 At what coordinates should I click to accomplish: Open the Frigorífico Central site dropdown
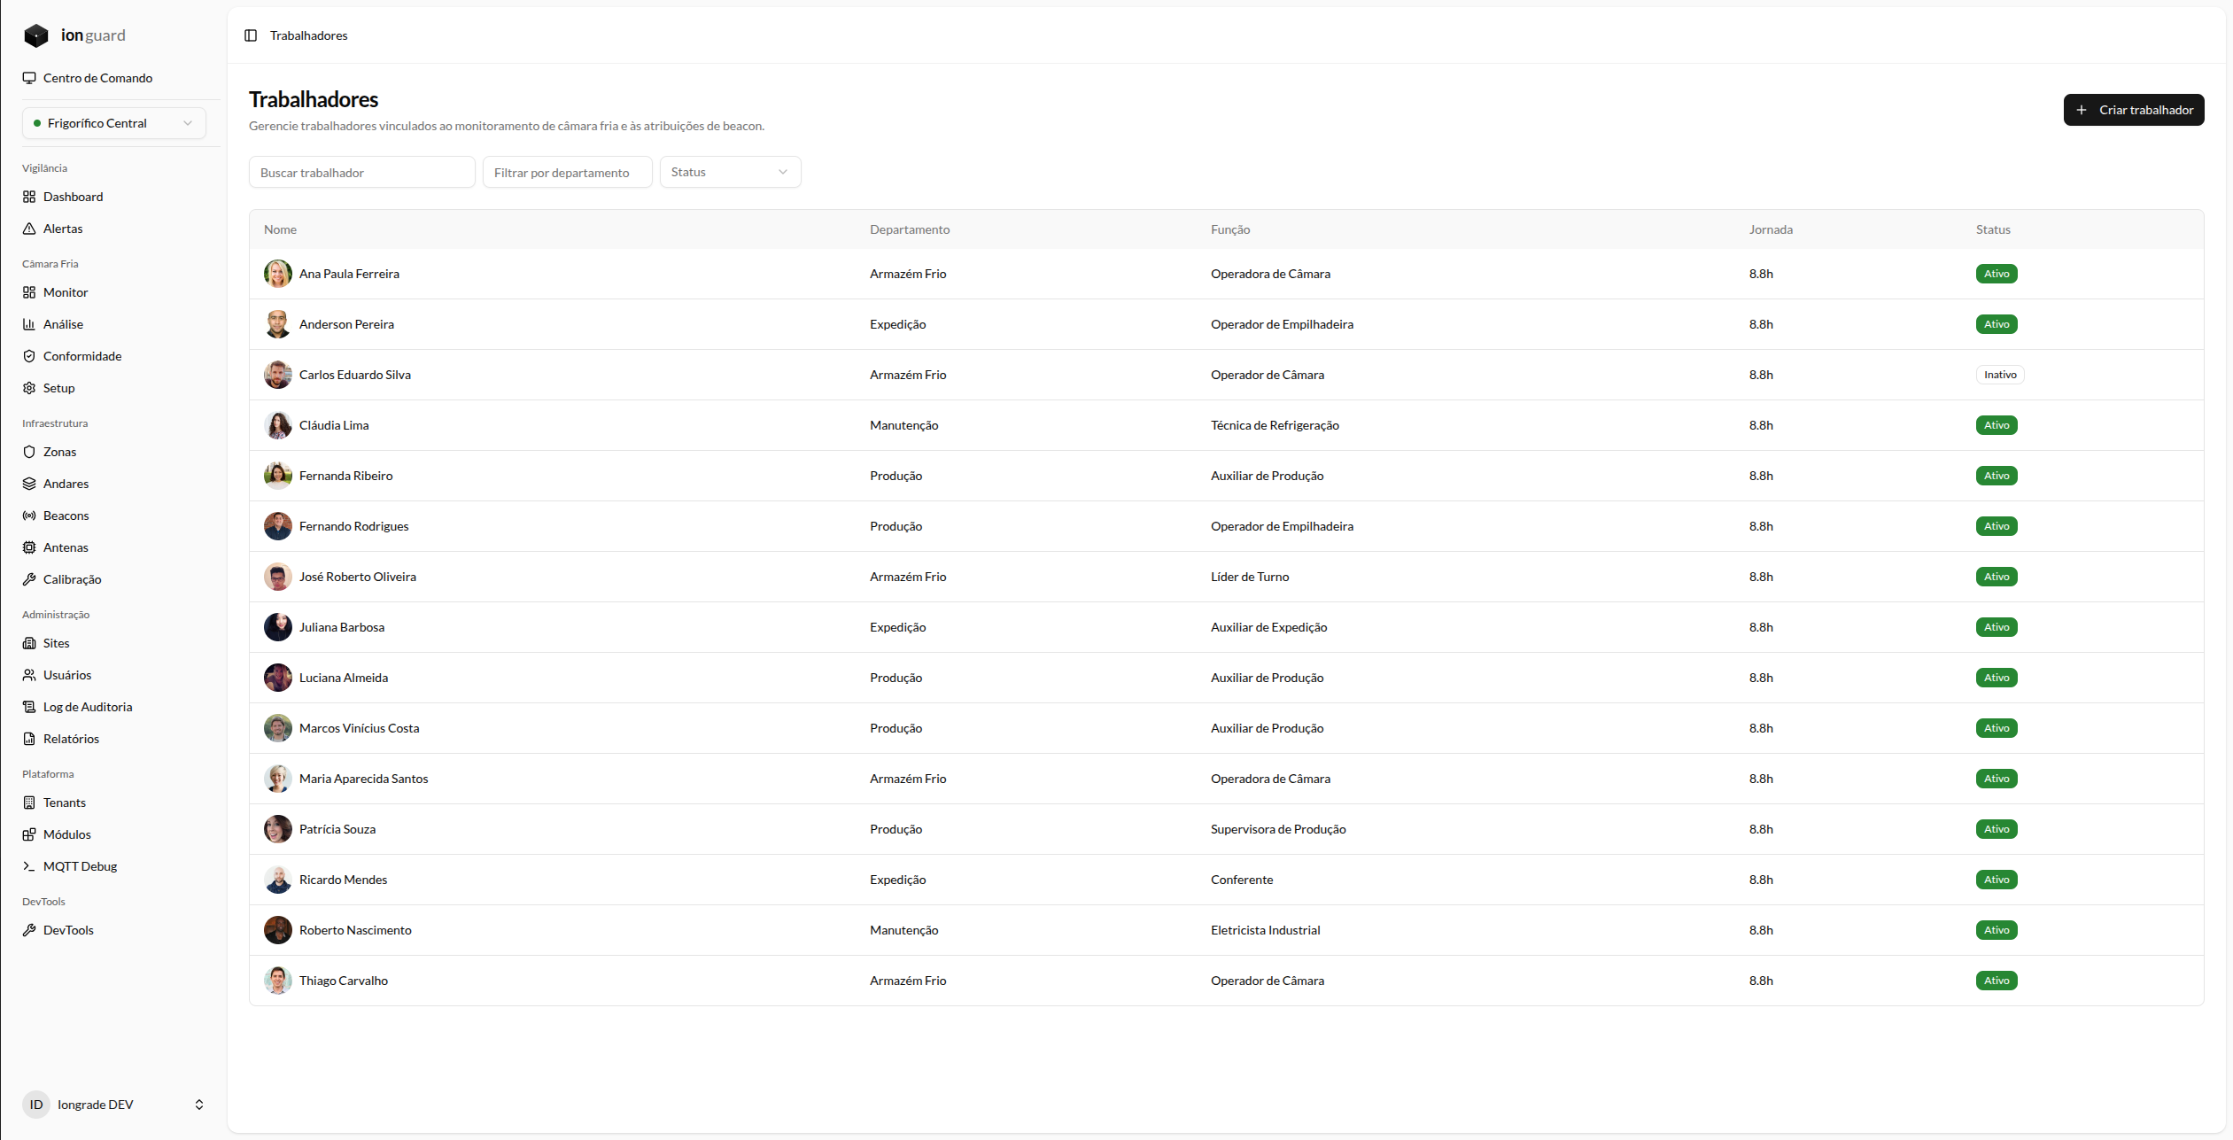[114, 123]
